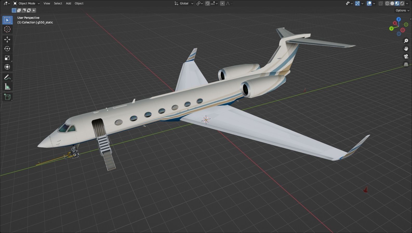This screenshot has height=233, width=412.
Task: Toggle viewport gizmos display
Action: [x=357, y=3]
